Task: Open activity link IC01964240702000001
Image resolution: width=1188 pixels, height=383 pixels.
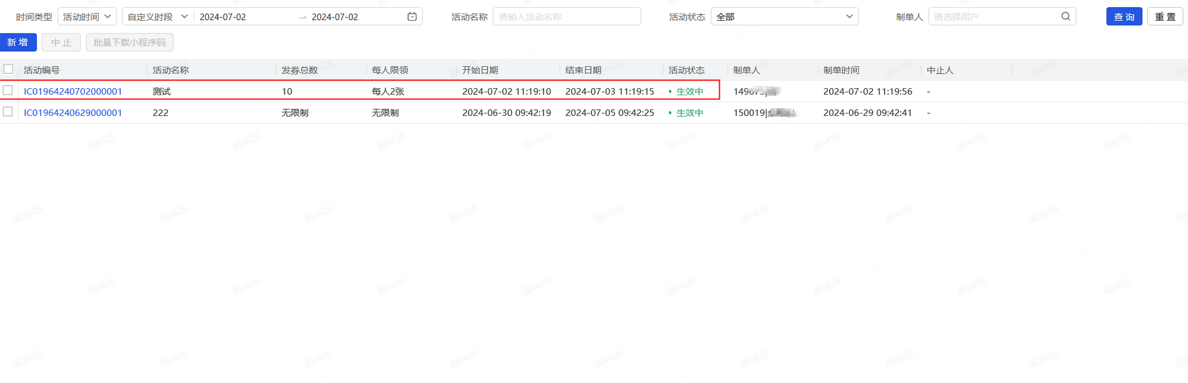Action: coord(73,91)
